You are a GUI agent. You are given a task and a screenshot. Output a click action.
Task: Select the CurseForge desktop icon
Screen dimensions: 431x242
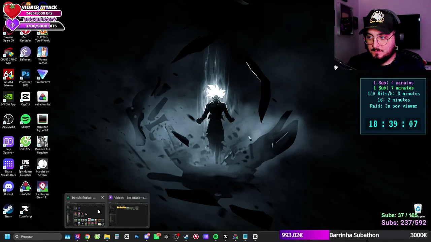25,211
